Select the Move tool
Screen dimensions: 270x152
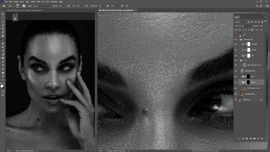click(x=3, y=14)
